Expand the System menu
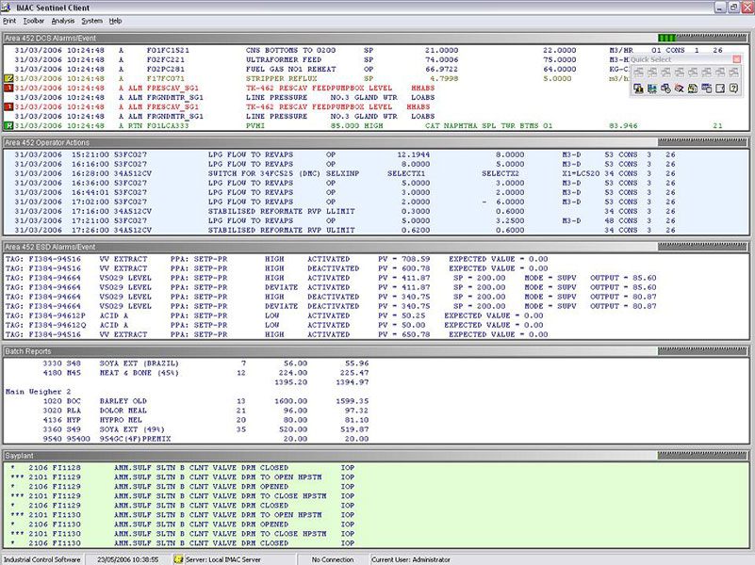 coord(91,20)
